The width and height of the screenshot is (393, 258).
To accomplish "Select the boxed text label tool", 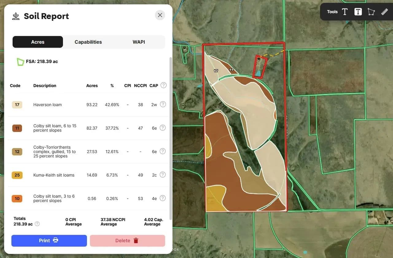I will tap(358, 12).
